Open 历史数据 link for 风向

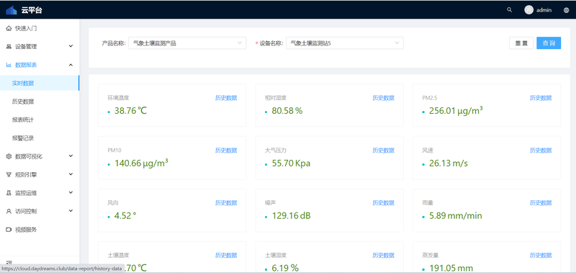click(226, 203)
